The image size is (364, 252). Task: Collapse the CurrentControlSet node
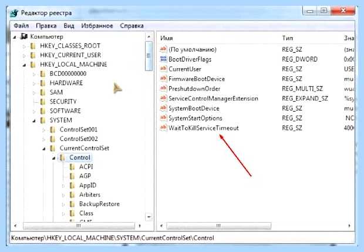44,149
